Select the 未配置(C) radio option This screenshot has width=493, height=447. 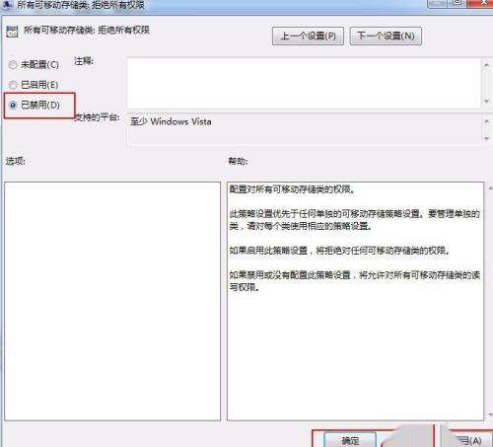34,64
